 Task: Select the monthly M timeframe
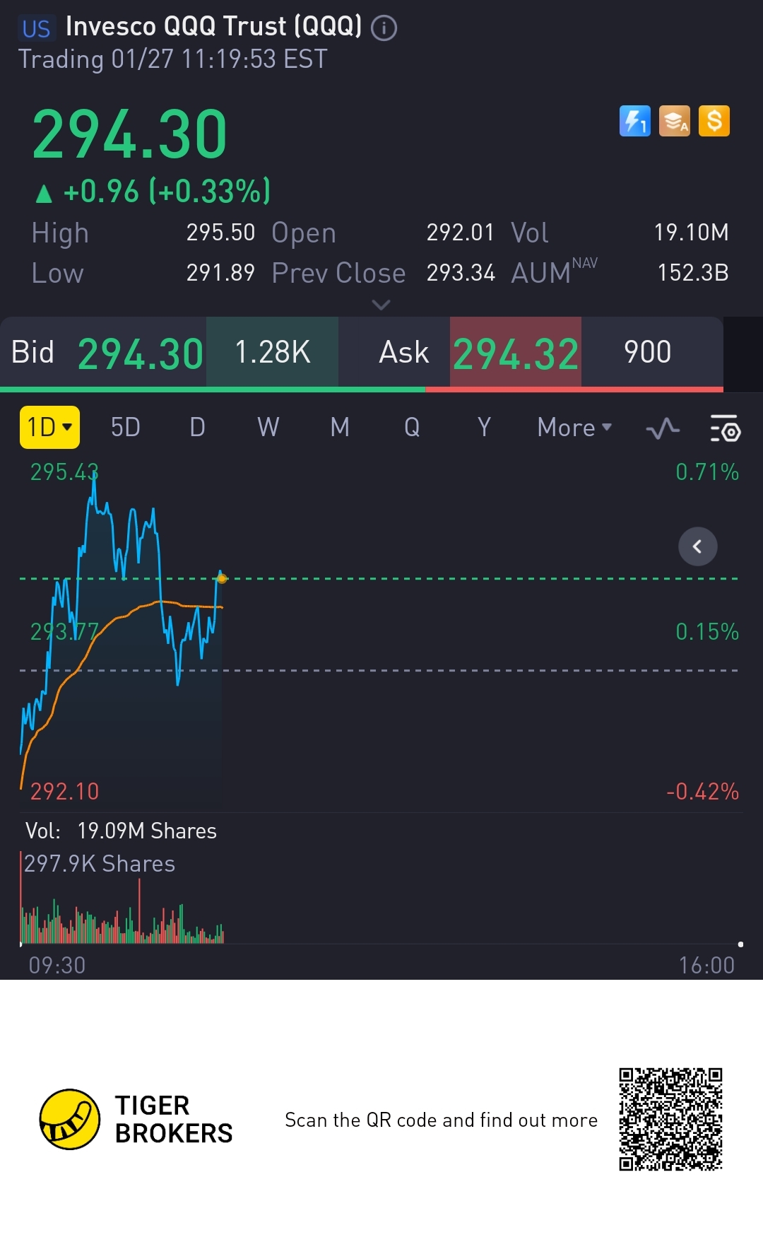tap(340, 427)
